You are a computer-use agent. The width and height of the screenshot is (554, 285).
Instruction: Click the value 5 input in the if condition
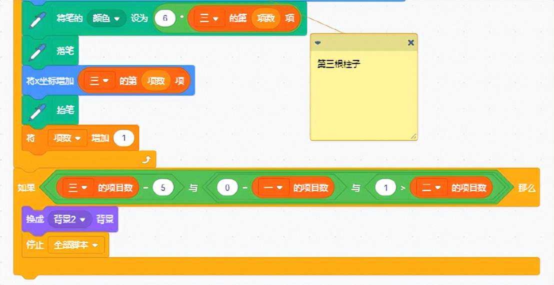(163, 188)
